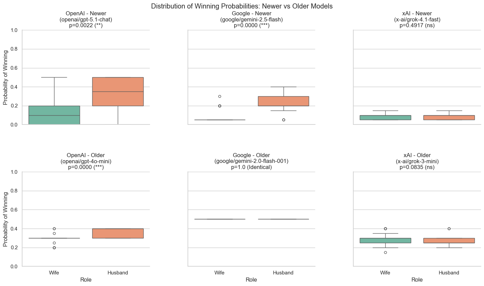Click the "Google - Older" subplot title

point(251,155)
